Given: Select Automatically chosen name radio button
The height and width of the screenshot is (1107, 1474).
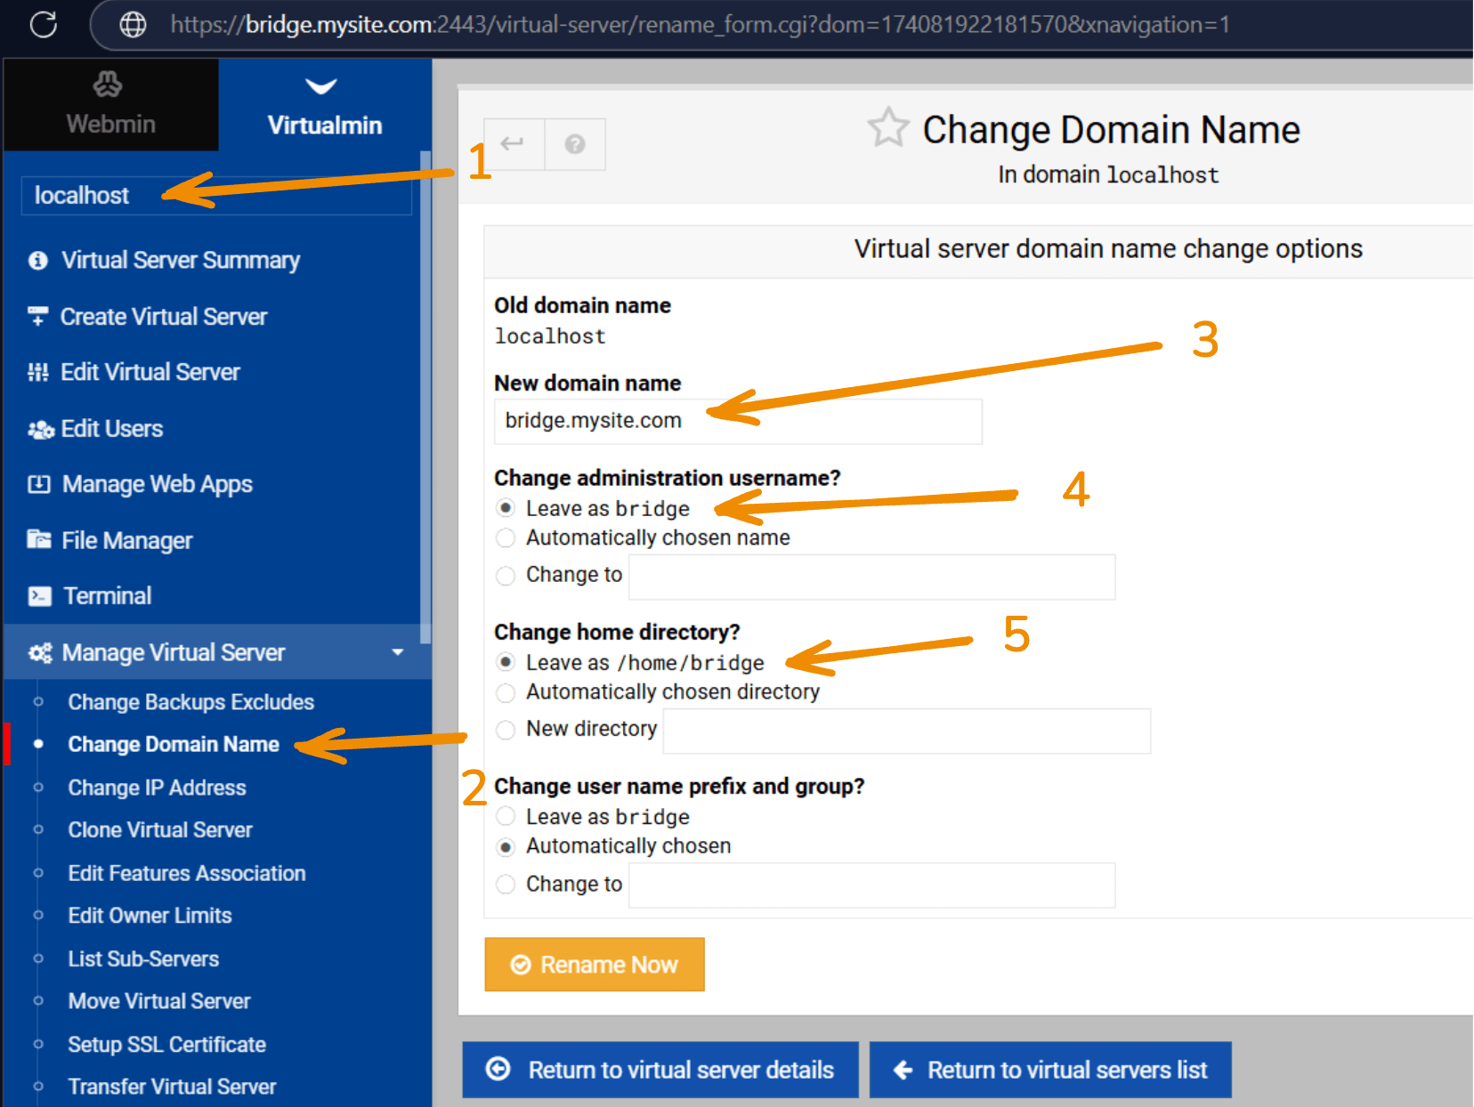Looking at the screenshot, I should [506, 538].
